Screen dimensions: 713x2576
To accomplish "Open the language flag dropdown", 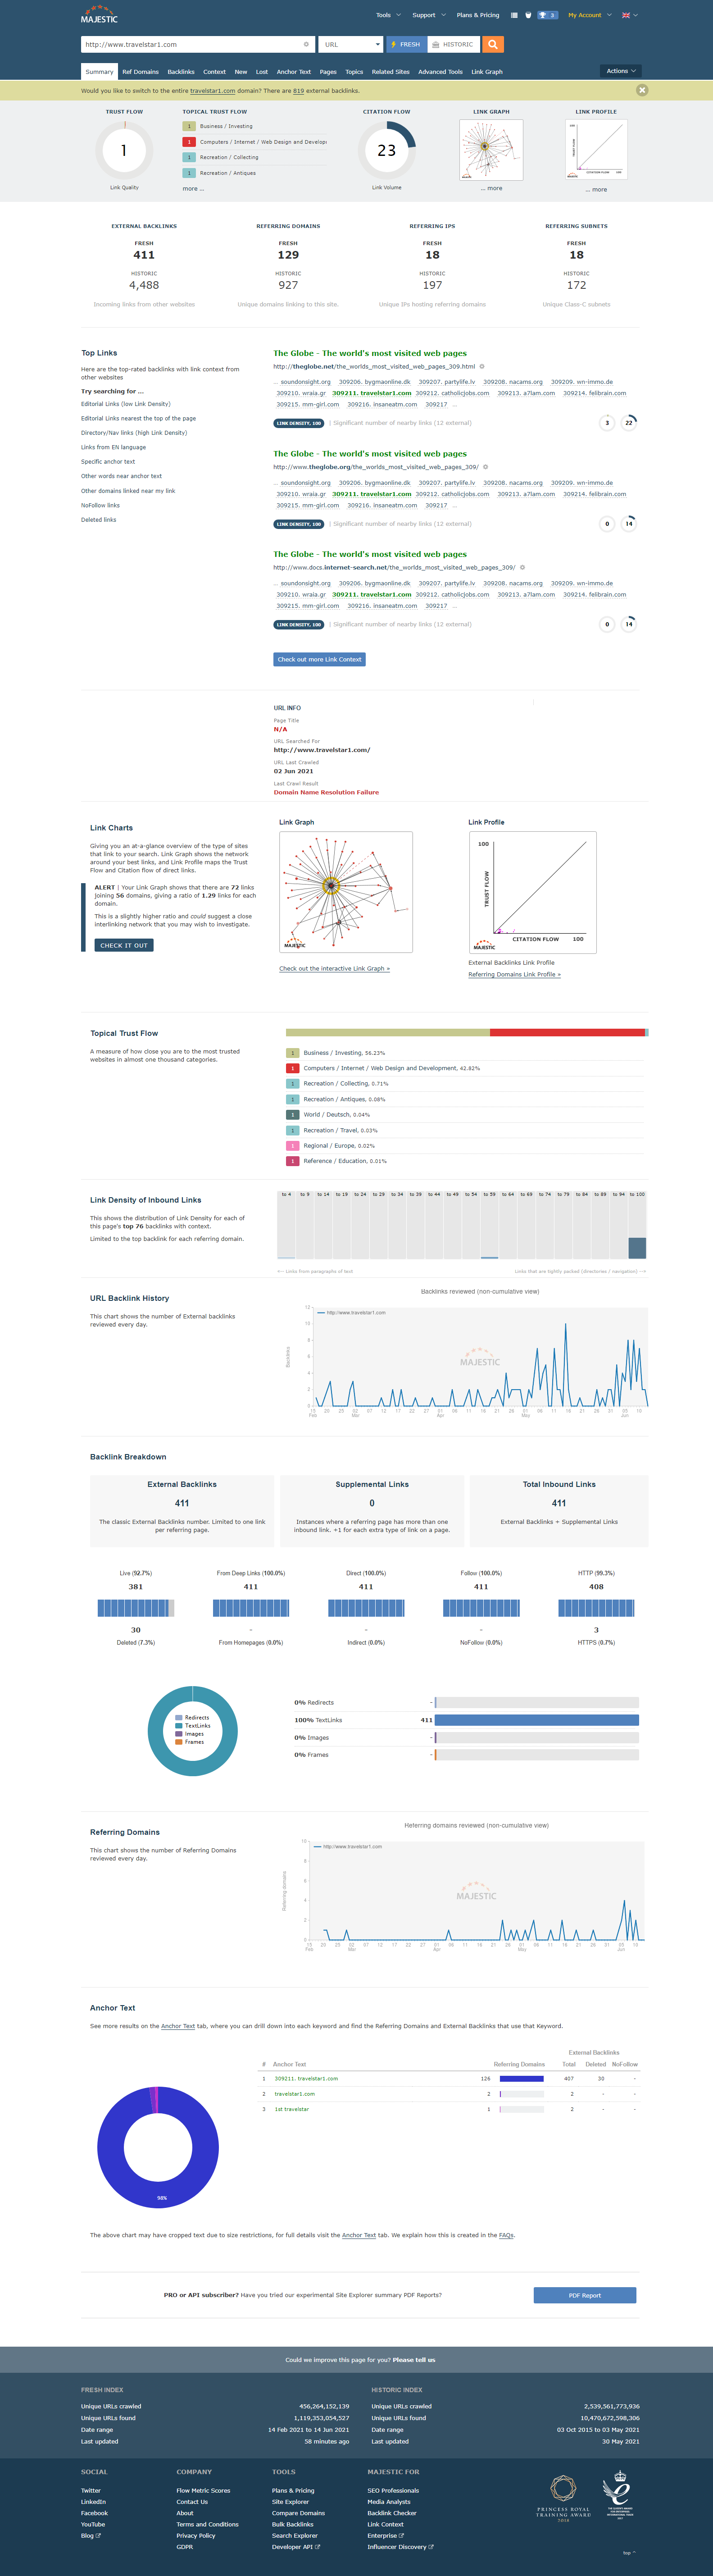I will (630, 15).
